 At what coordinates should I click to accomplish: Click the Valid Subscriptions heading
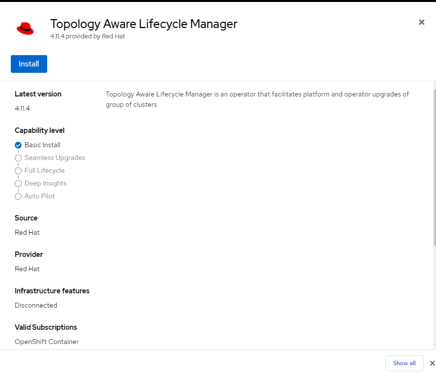pos(46,327)
